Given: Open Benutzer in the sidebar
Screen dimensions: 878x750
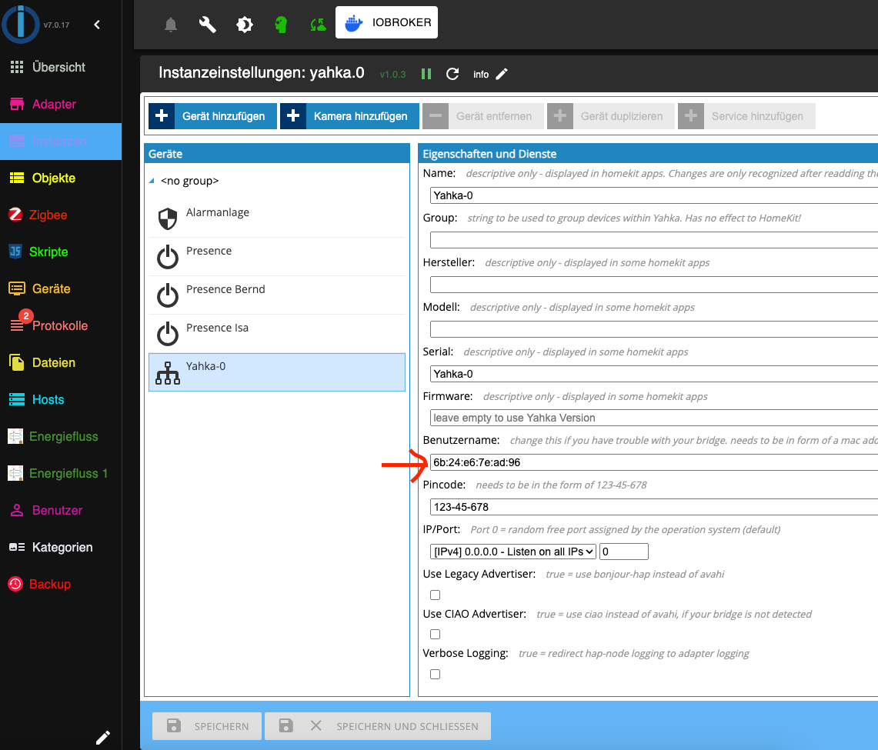Looking at the screenshot, I should tap(61, 511).
